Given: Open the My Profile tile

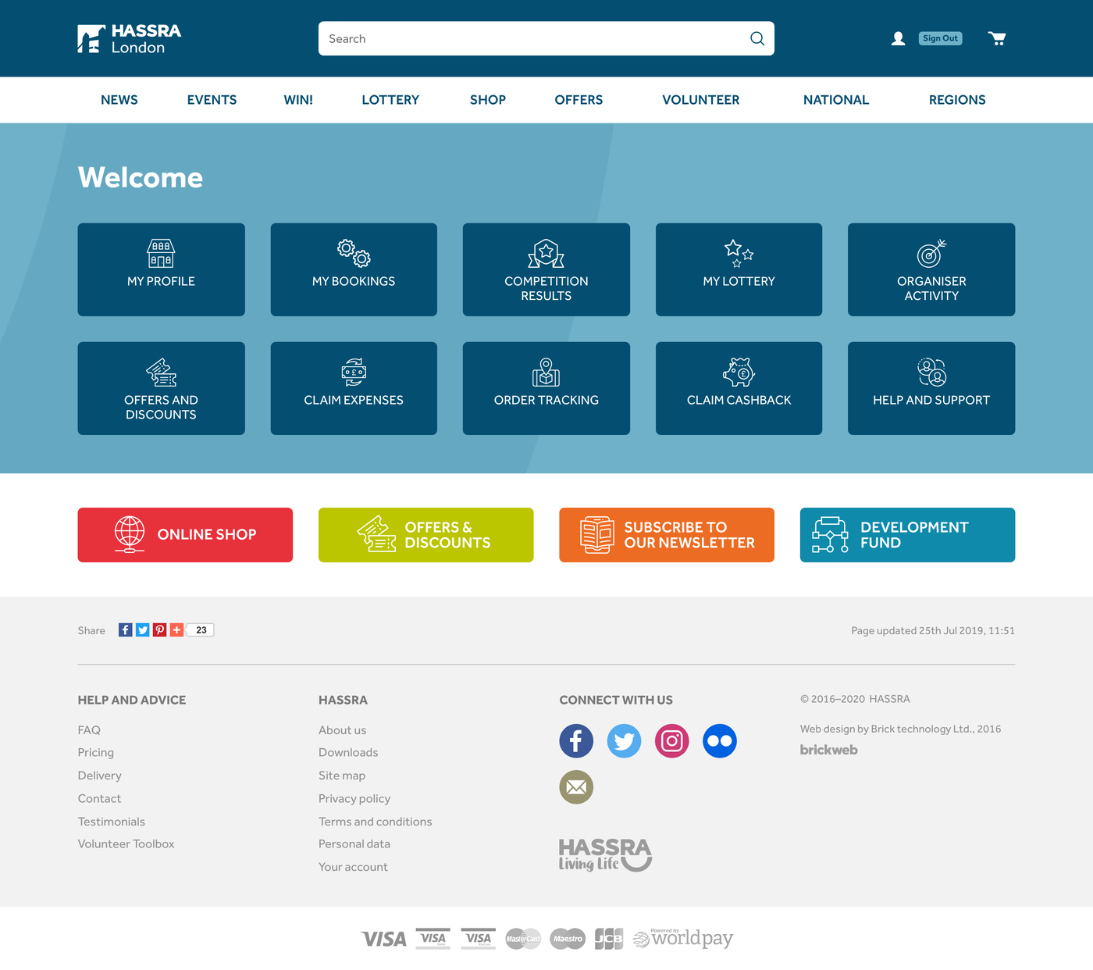Looking at the screenshot, I should pos(161,269).
